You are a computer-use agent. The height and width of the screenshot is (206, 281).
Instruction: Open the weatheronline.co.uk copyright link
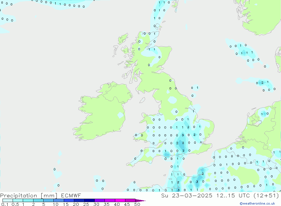pos(257,203)
